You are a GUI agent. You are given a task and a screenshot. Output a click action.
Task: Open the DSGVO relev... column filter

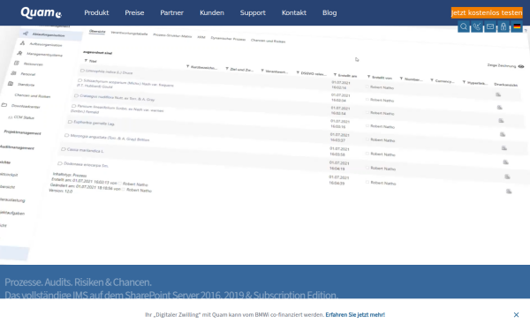tap(298, 72)
